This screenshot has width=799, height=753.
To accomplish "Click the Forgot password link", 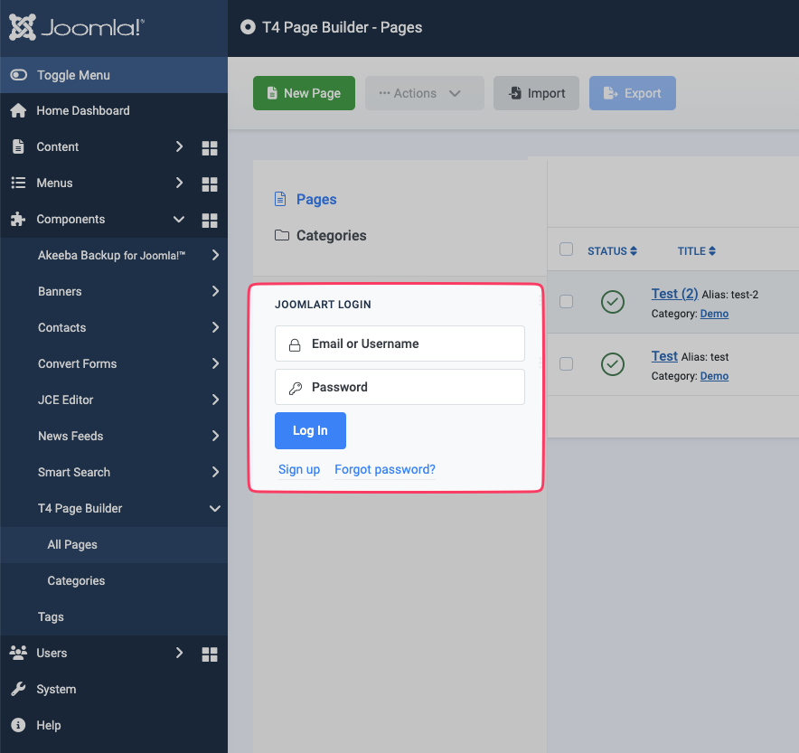I will [385, 469].
